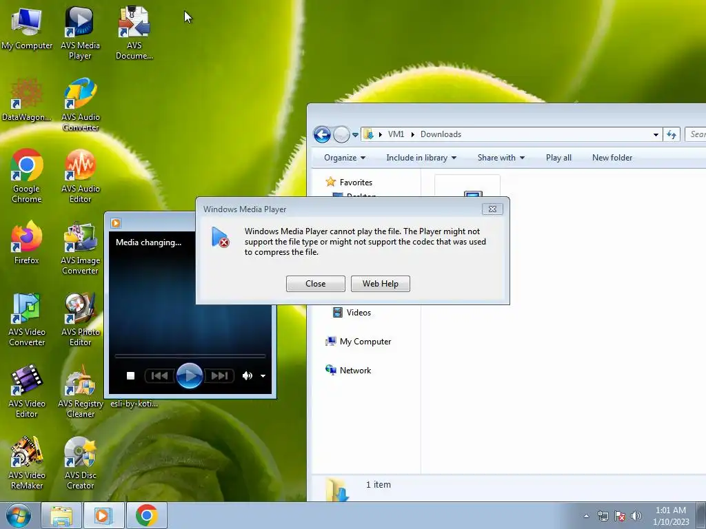Open the volume dropdown arrow in media player
Viewport: 706px width, 529px height.
(x=263, y=376)
